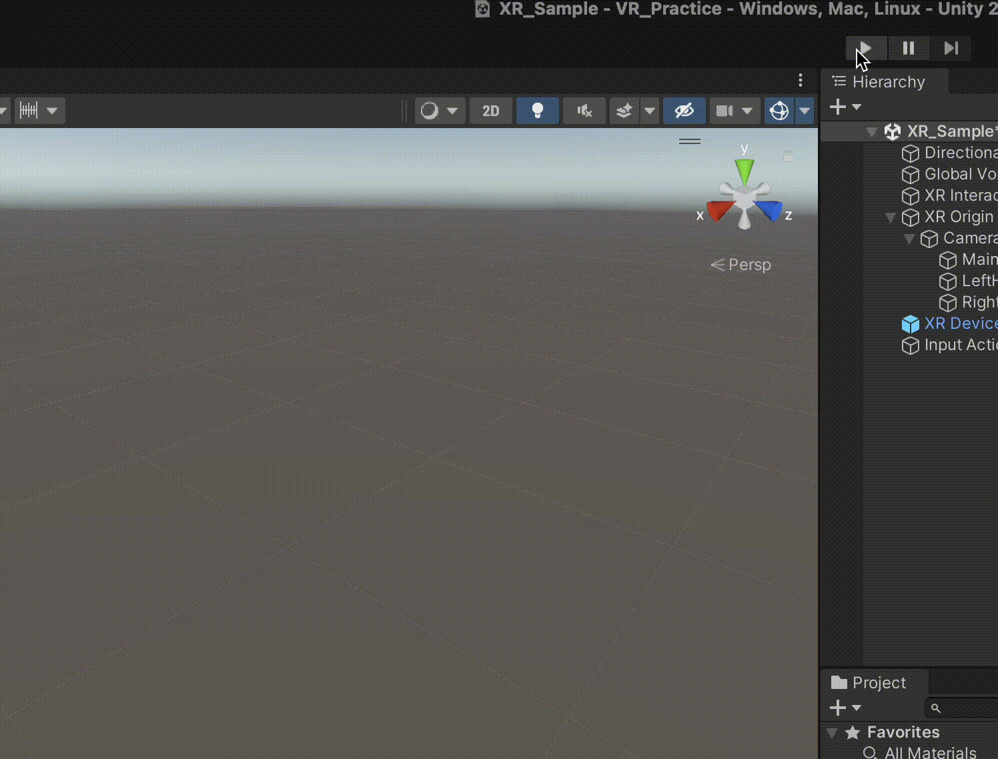Click cube icon of LeftHand controller object

[948, 281]
